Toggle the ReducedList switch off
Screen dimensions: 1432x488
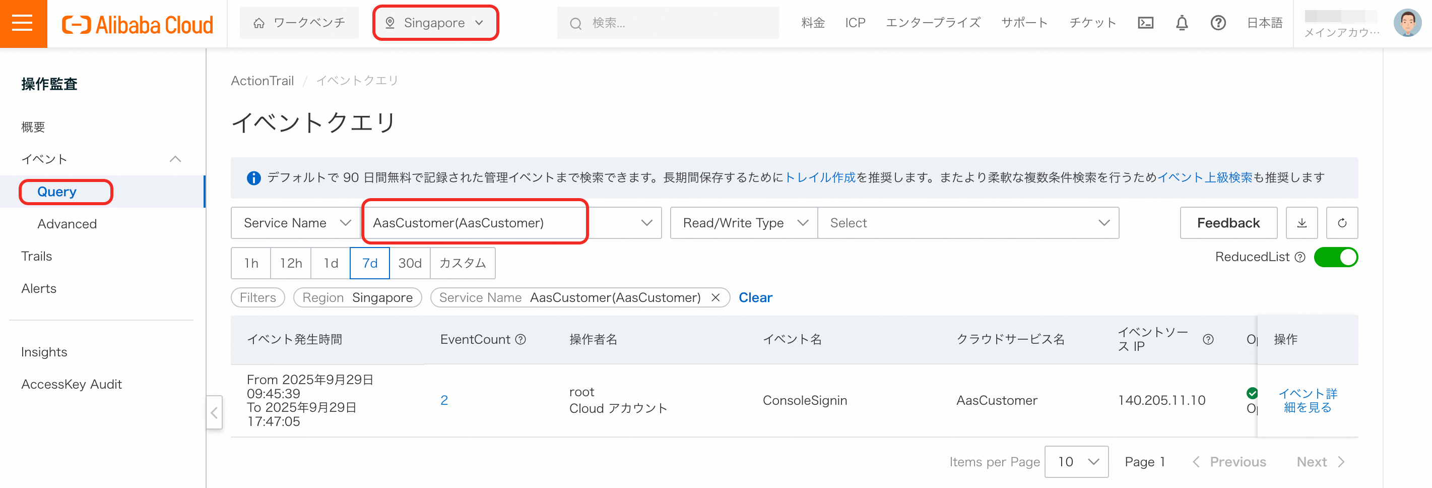(x=1336, y=257)
